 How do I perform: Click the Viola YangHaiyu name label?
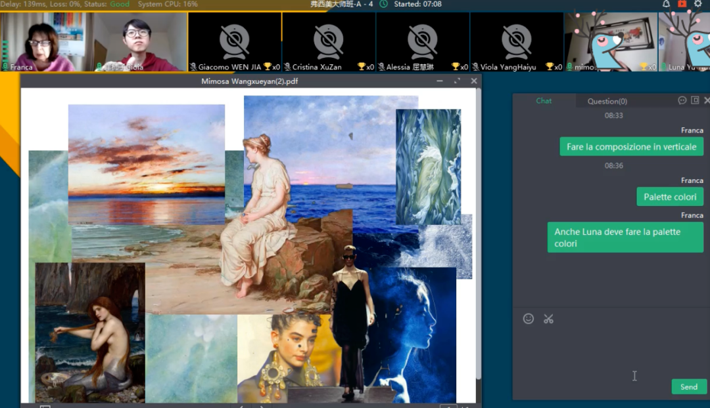click(x=508, y=67)
